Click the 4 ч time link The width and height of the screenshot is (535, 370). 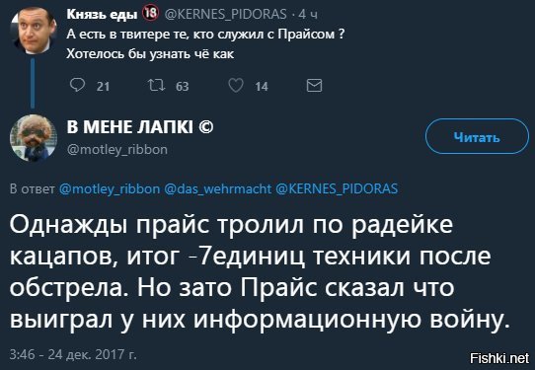308,15
